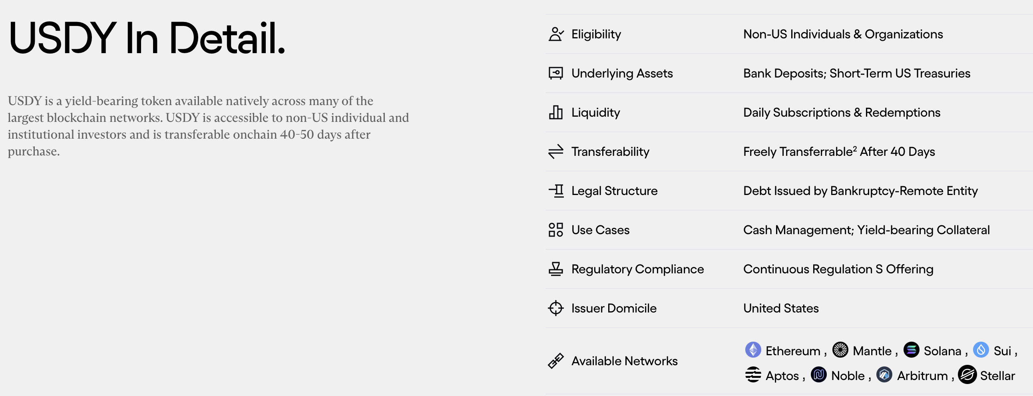Click the Sui network logo
The image size is (1033, 396).
[981, 350]
